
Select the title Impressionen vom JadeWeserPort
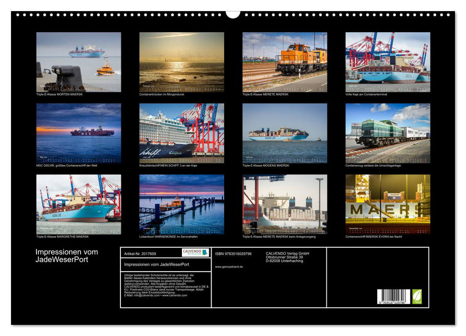(x=66, y=255)
